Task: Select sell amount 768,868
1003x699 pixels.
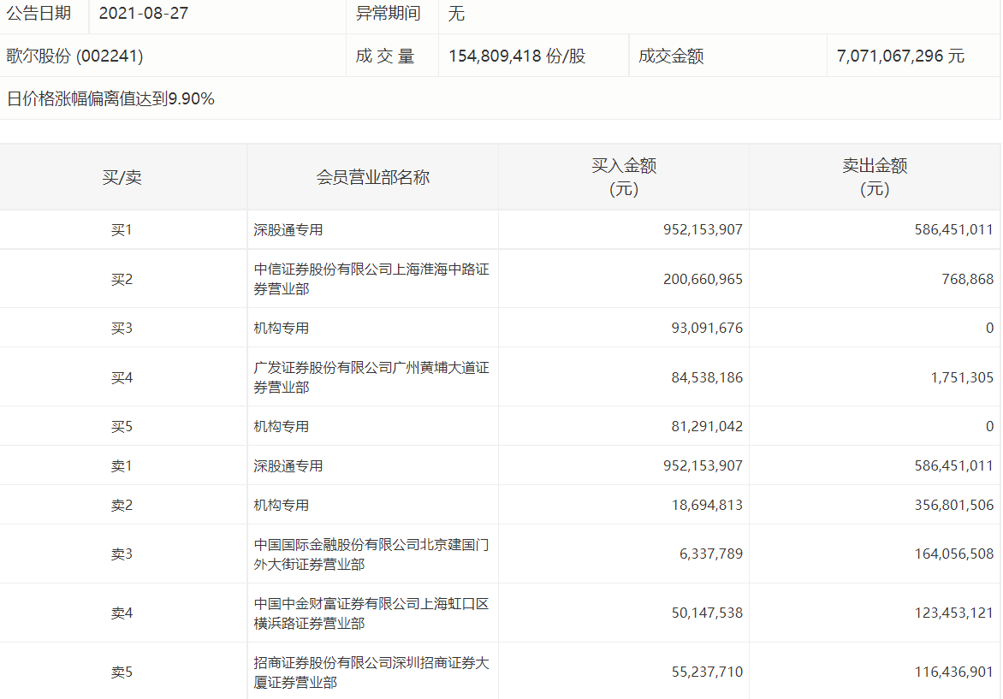Action: coord(967,279)
